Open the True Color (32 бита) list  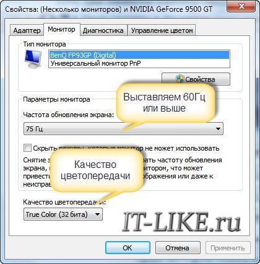(63, 214)
